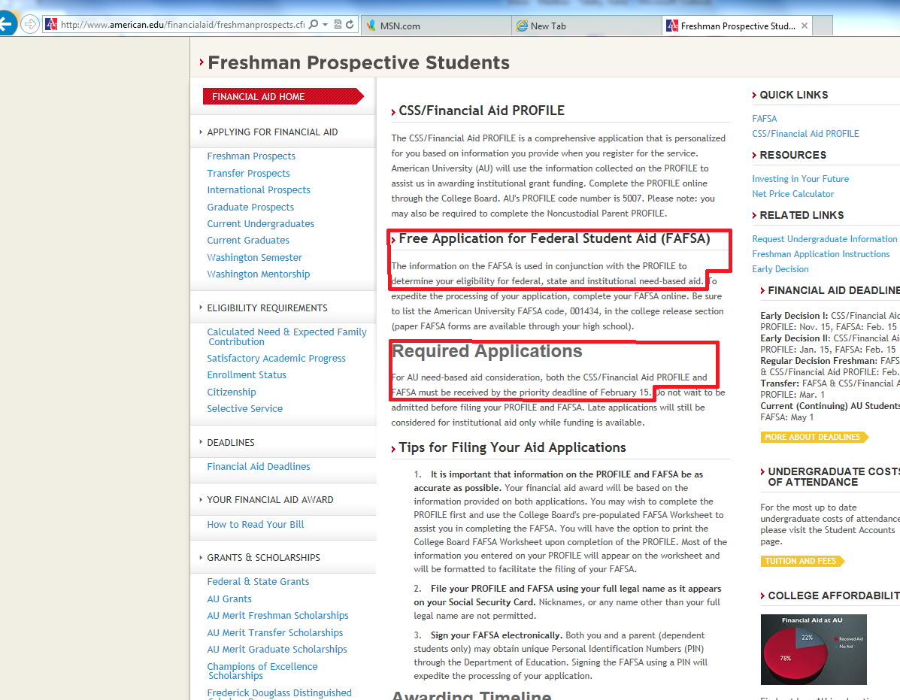Click the compatibility view icon in address bar

pyautogui.click(x=338, y=25)
